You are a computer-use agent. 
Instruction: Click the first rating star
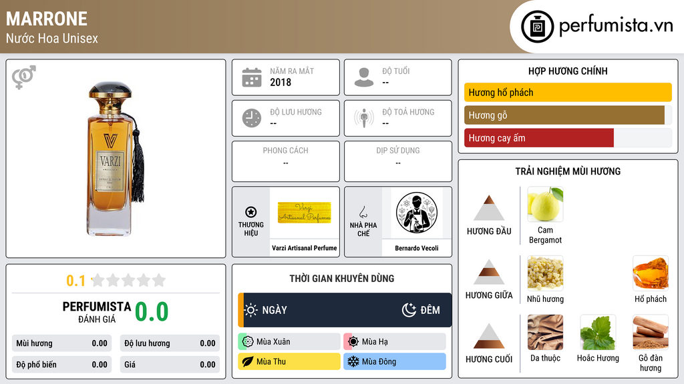tap(98, 280)
